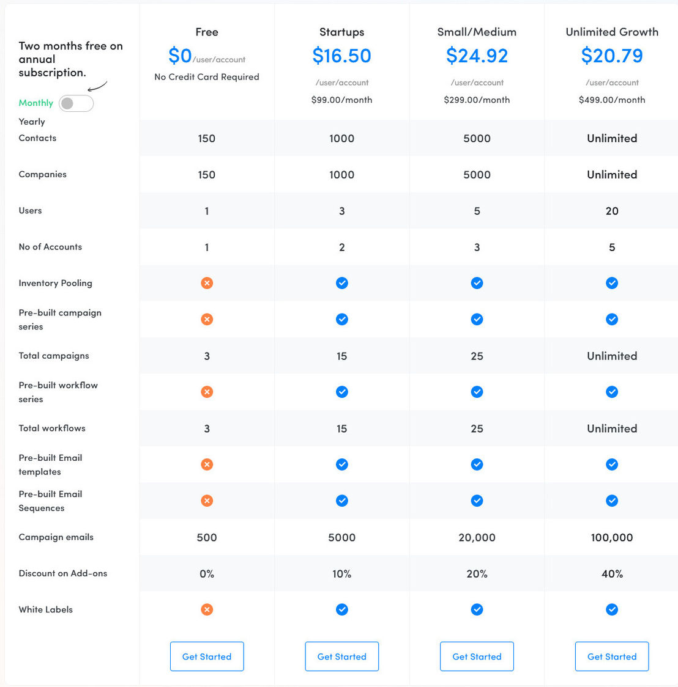Click the 20 users value under Unlimited Growth
This screenshot has height=687, width=678.
(612, 211)
